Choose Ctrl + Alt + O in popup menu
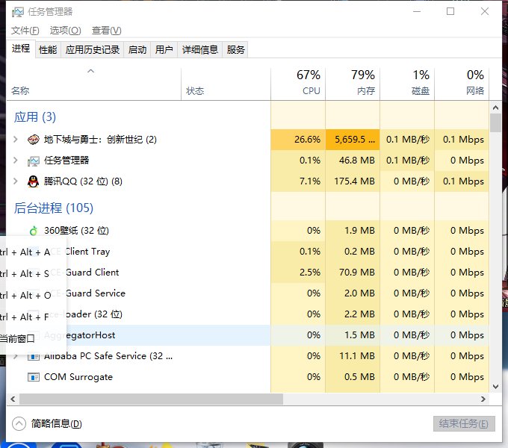This screenshot has width=508, height=448. [x=33, y=296]
